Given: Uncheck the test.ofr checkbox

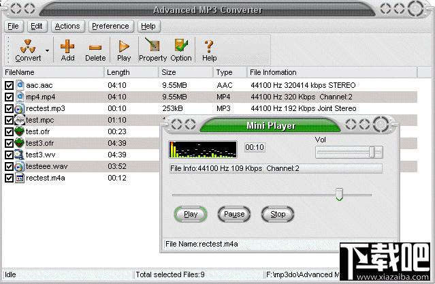Looking at the screenshot, I should [x=9, y=131].
